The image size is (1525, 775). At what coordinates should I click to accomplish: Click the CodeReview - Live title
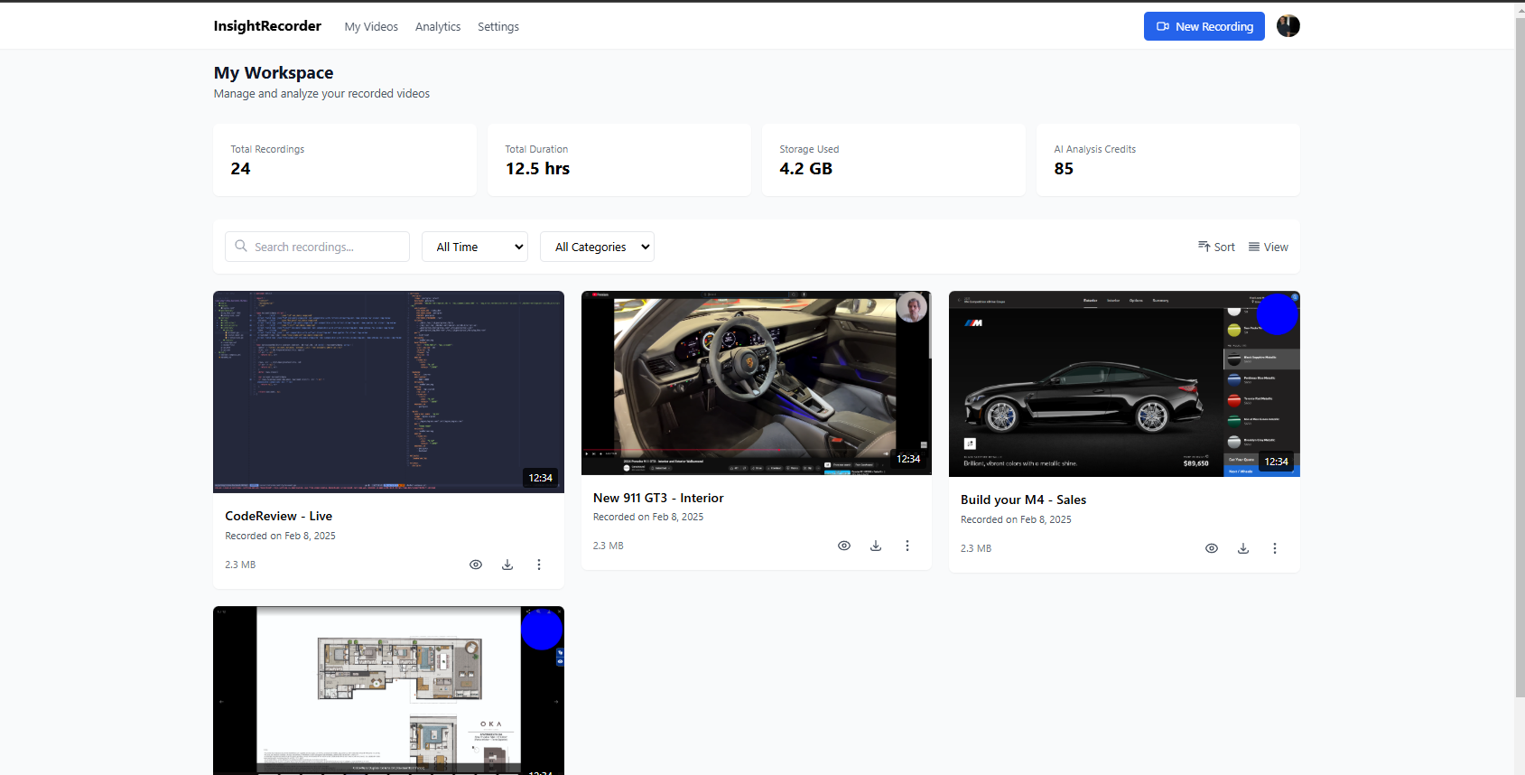(x=278, y=516)
